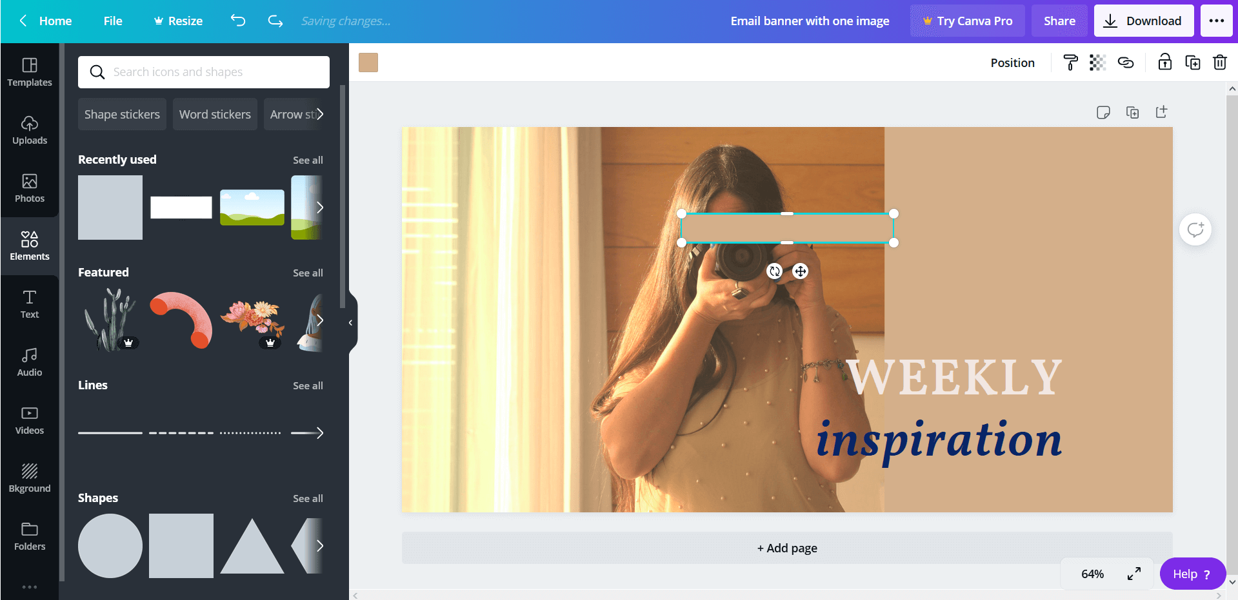This screenshot has width=1238, height=600.
Task: Expand more Recently used elements
Action: coord(321,208)
